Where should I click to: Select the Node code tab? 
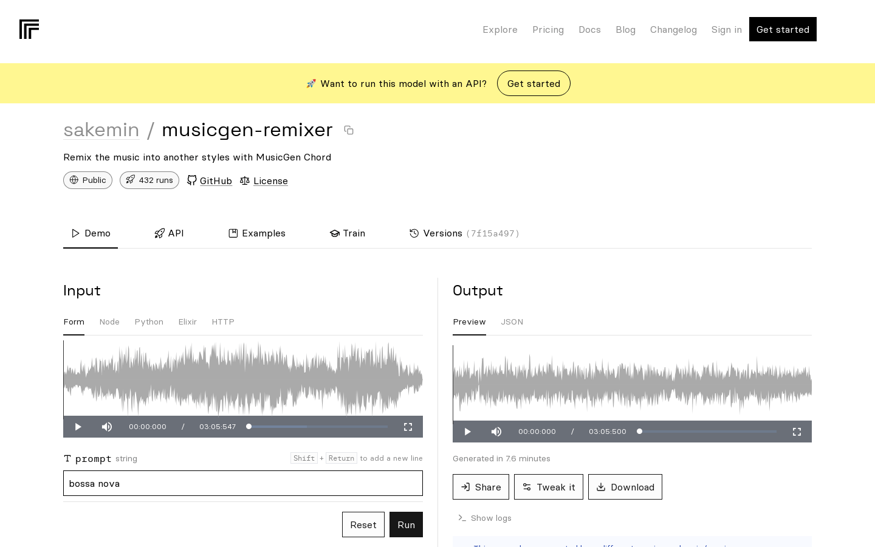click(109, 322)
